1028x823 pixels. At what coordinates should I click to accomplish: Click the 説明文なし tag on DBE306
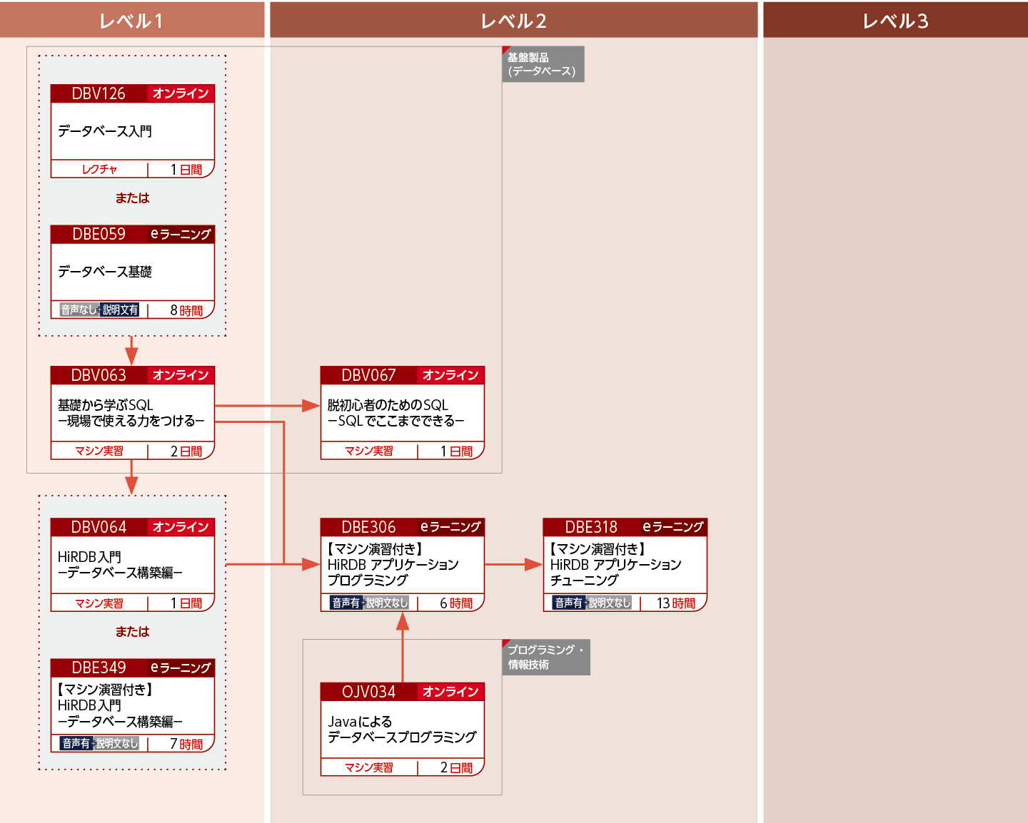click(x=387, y=603)
